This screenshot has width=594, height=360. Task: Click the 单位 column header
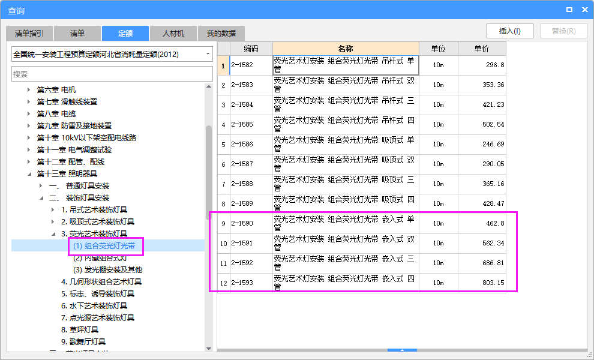439,49
